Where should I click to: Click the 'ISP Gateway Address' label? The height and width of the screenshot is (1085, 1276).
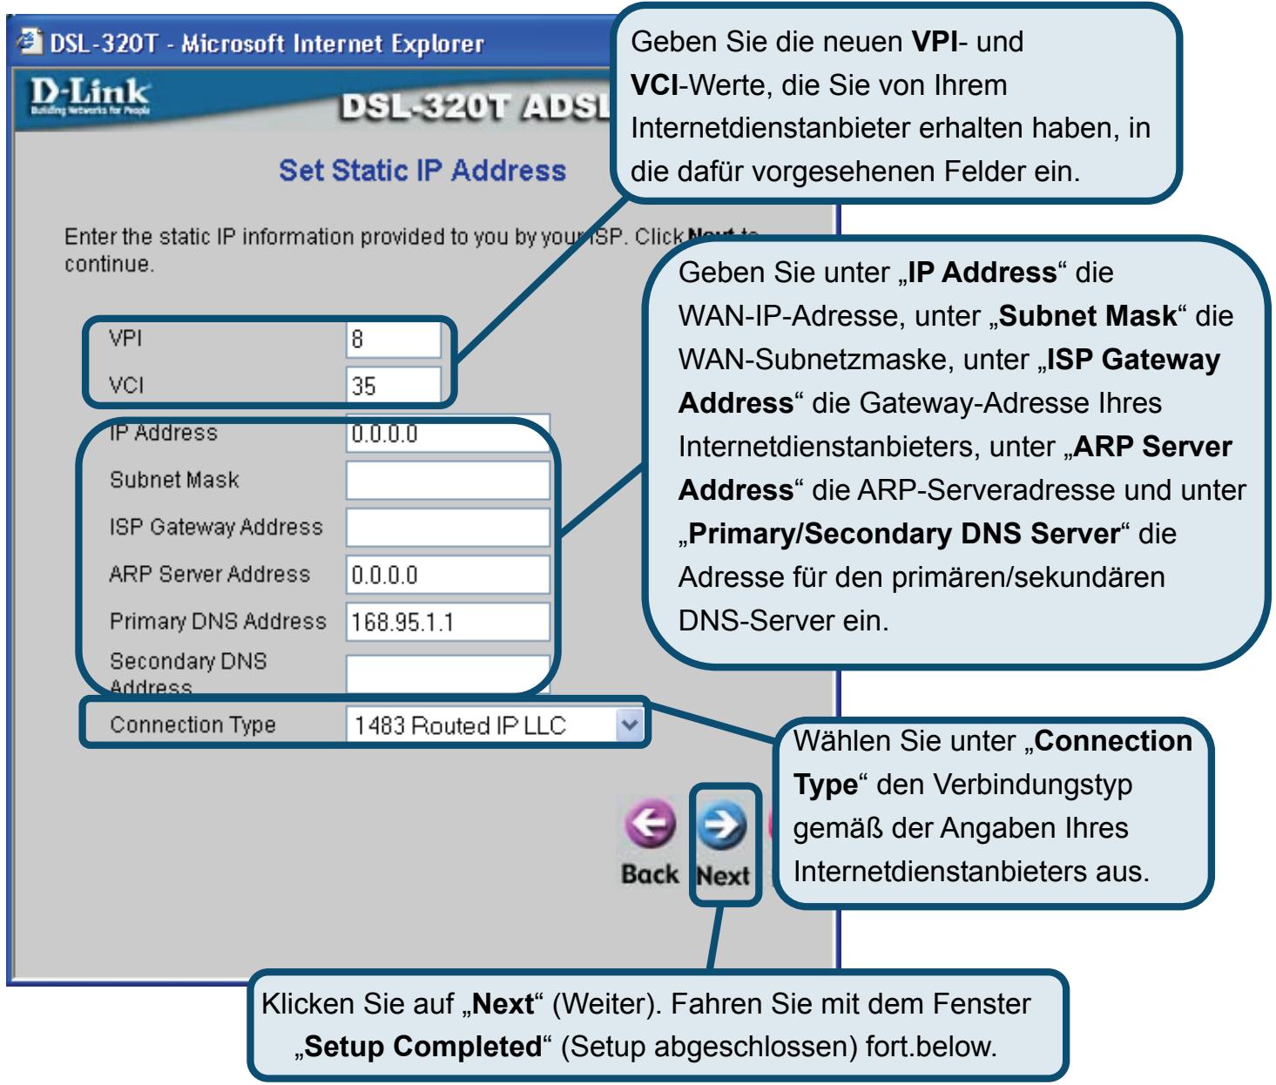(x=216, y=527)
